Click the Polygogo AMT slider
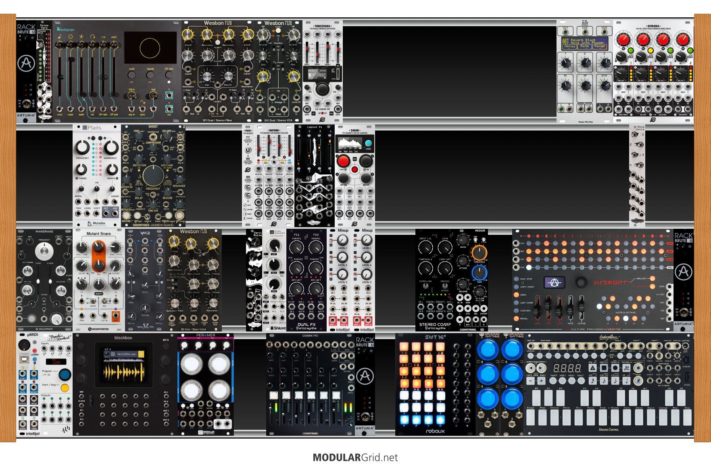 (x=114, y=77)
